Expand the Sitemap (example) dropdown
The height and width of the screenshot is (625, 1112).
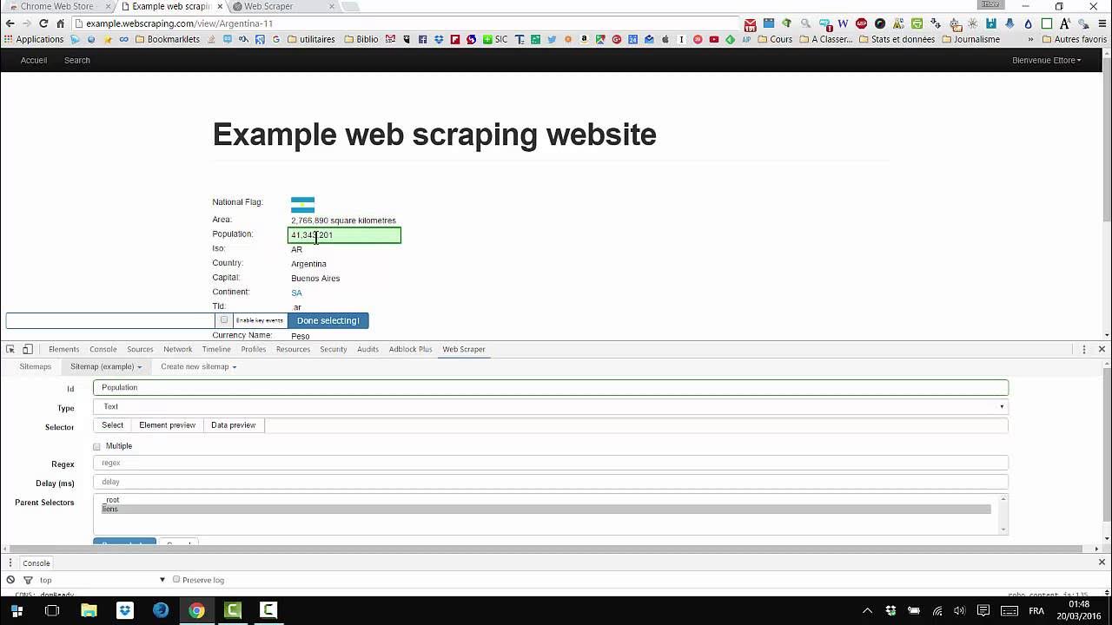(106, 366)
